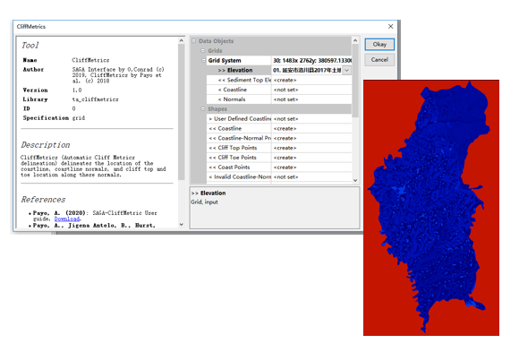Select the Cliff Toe Points row
The image size is (519, 352).
point(279,158)
